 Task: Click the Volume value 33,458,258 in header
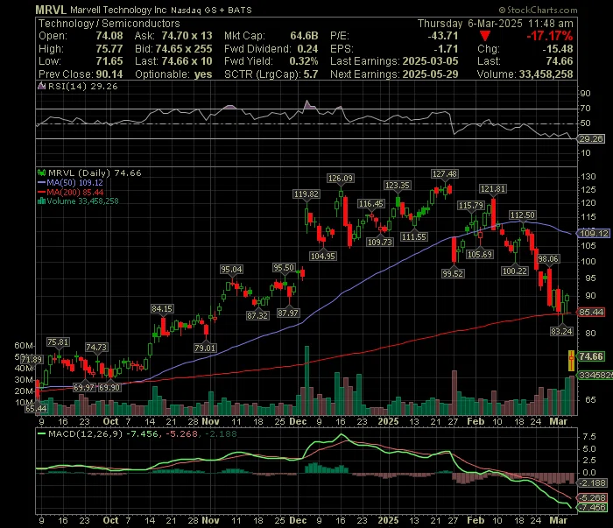pos(546,74)
